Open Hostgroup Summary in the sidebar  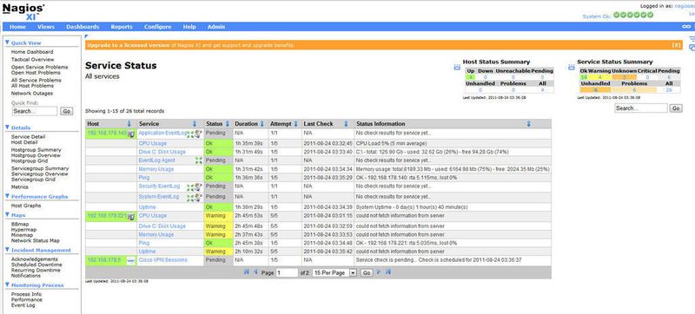[36, 150]
